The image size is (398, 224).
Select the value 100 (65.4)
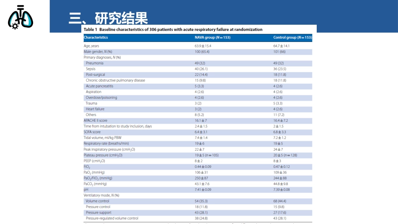[x=202, y=51]
